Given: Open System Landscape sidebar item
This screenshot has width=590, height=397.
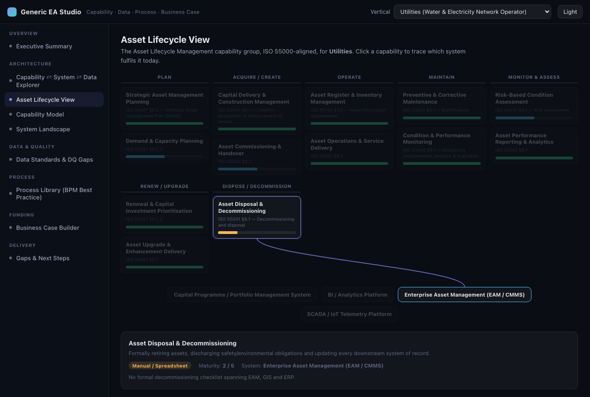Looking at the screenshot, I should (54, 129).
